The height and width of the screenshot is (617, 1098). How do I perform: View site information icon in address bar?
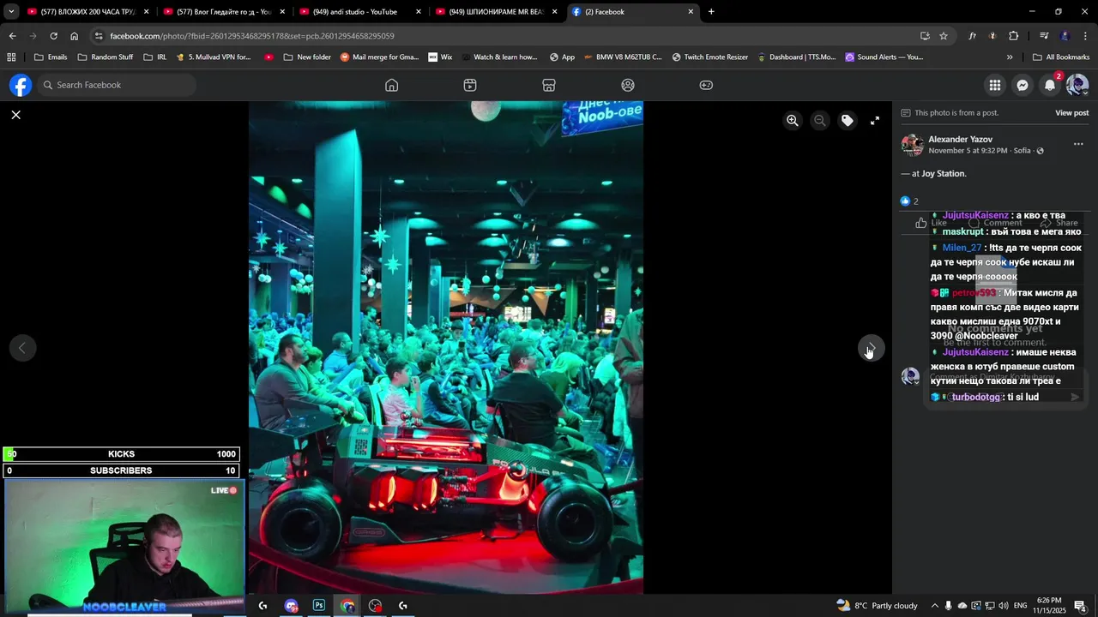click(99, 36)
